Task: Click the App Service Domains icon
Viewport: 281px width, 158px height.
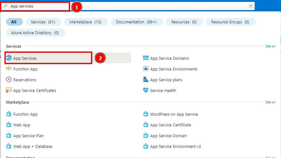Action: 146,58
